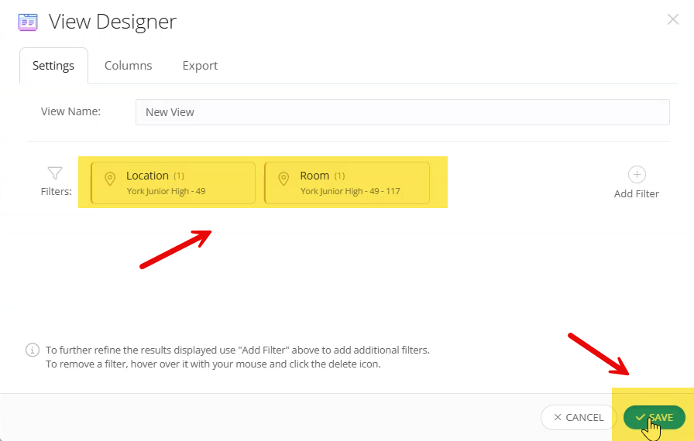Click the plus circle Add Filter icon
Viewport: 694px width, 441px height.
pos(637,174)
